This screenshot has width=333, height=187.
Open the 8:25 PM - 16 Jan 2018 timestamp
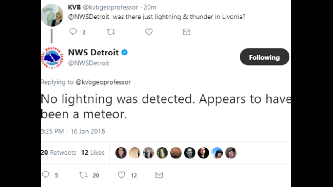[73, 131]
